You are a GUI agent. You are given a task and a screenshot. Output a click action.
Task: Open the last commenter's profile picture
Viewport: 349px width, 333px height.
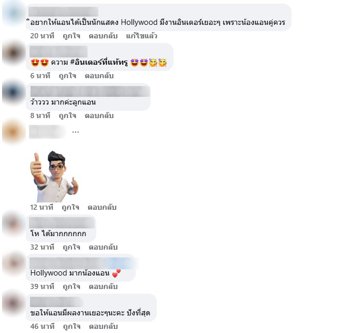[13, 303]
